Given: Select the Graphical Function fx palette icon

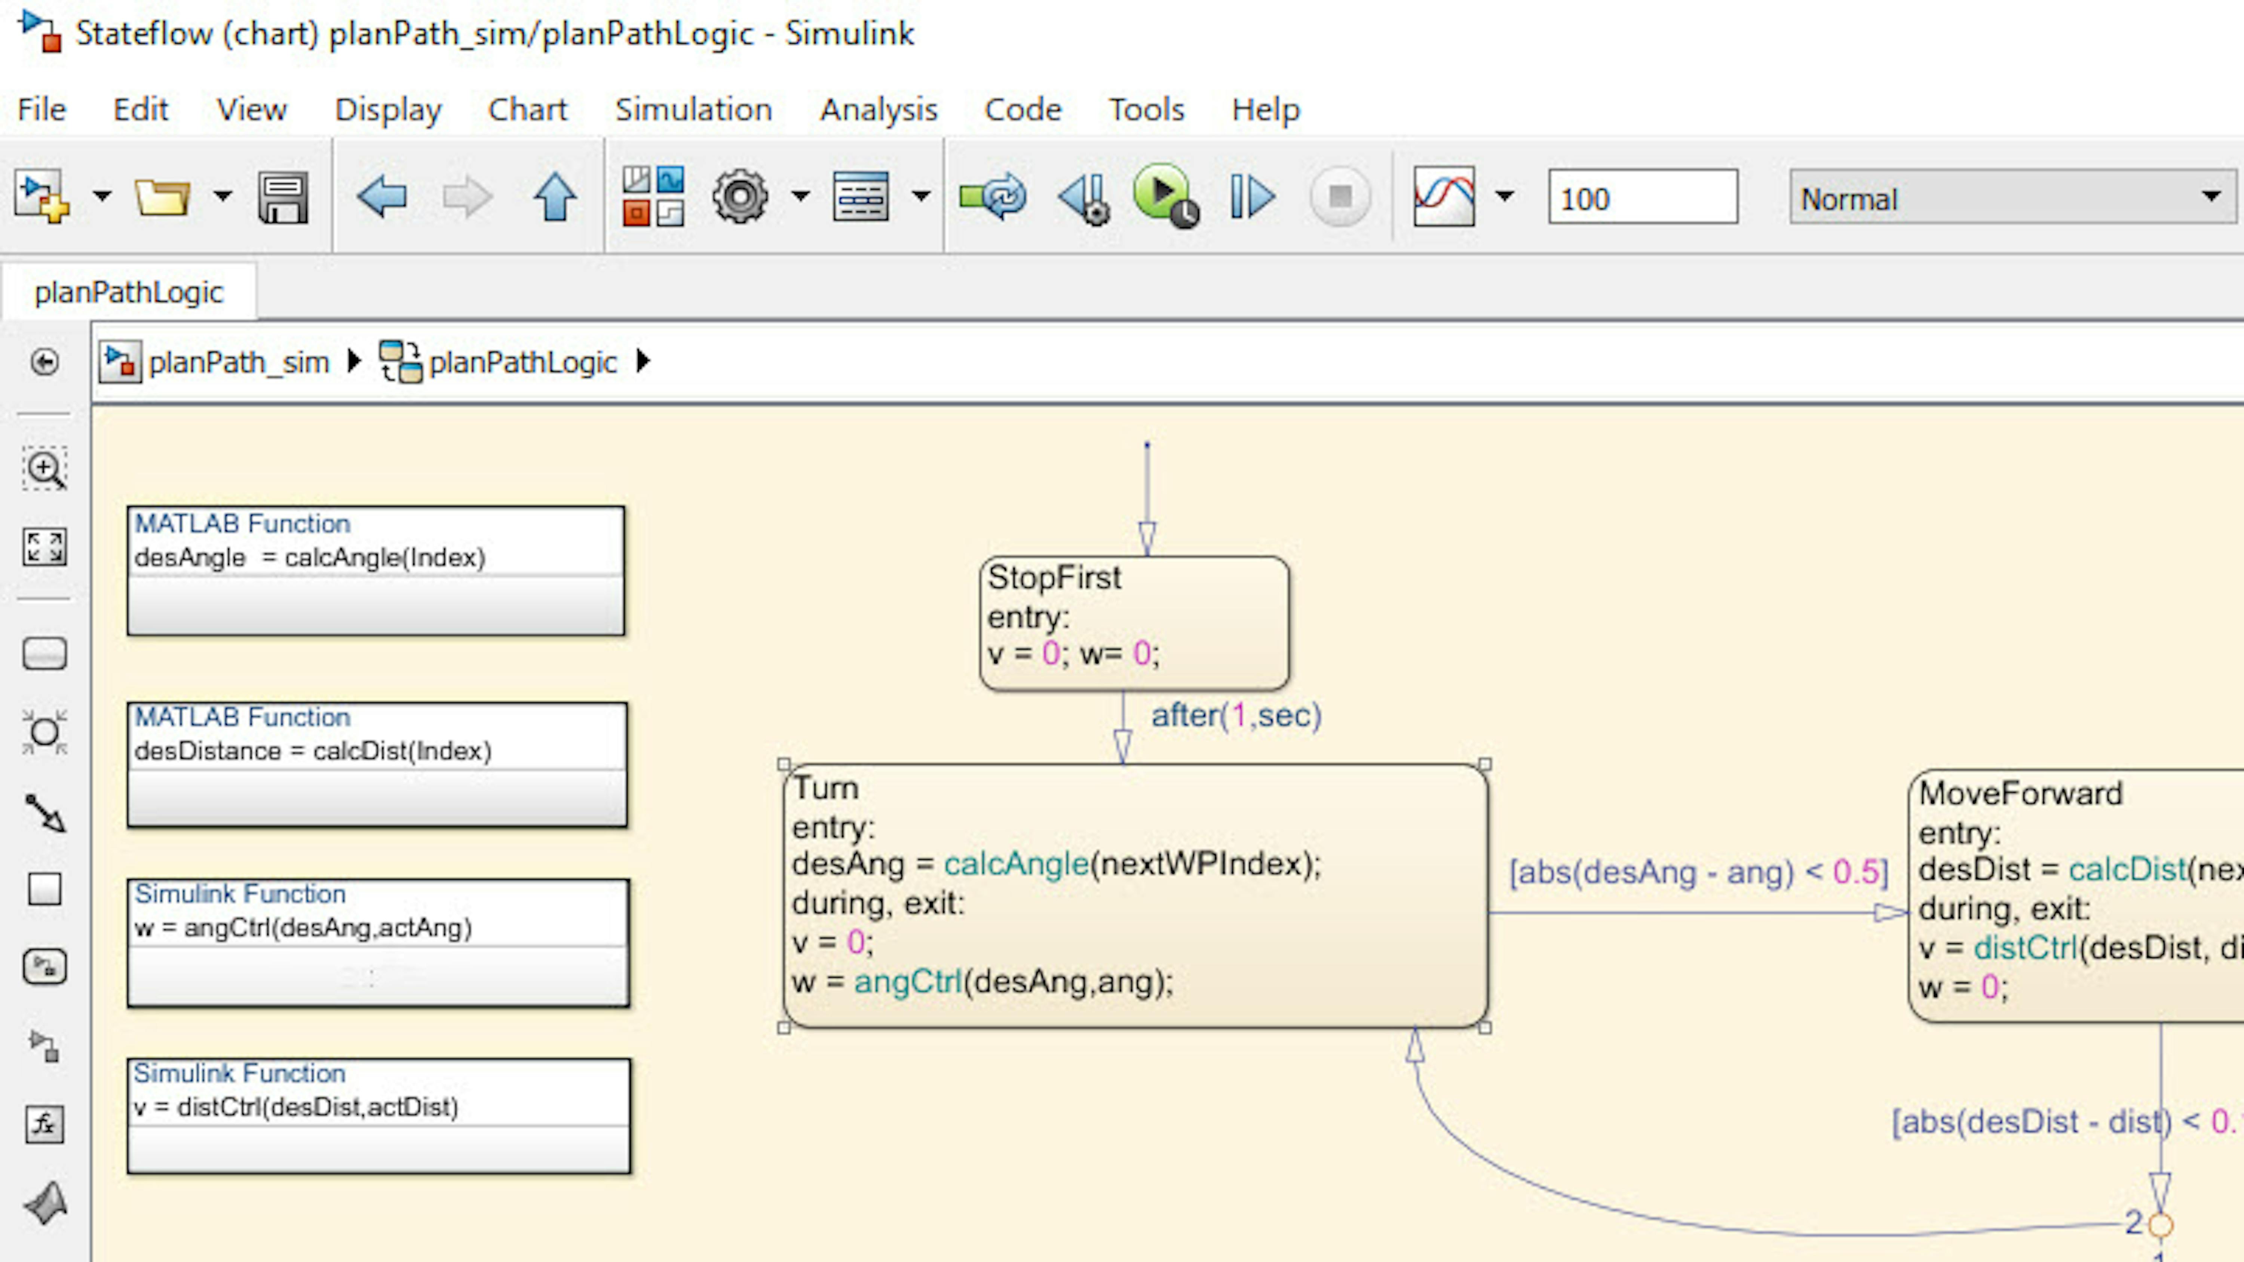Looking at the screenshot, I should 45,1124.
